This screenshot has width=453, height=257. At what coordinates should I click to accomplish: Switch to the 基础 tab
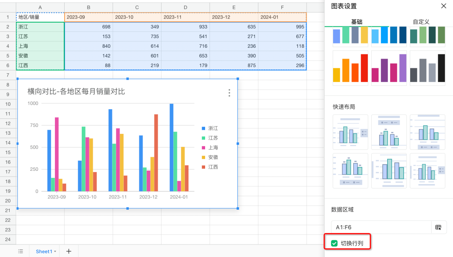click(x=357, y=22)
